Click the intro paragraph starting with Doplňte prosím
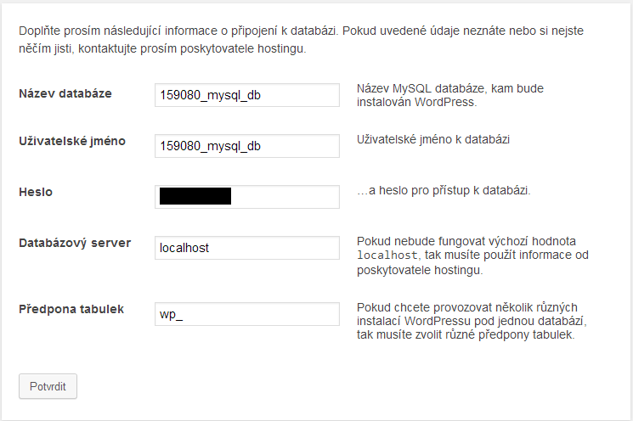The image size is (633, 421). click(x=301, y=40)
